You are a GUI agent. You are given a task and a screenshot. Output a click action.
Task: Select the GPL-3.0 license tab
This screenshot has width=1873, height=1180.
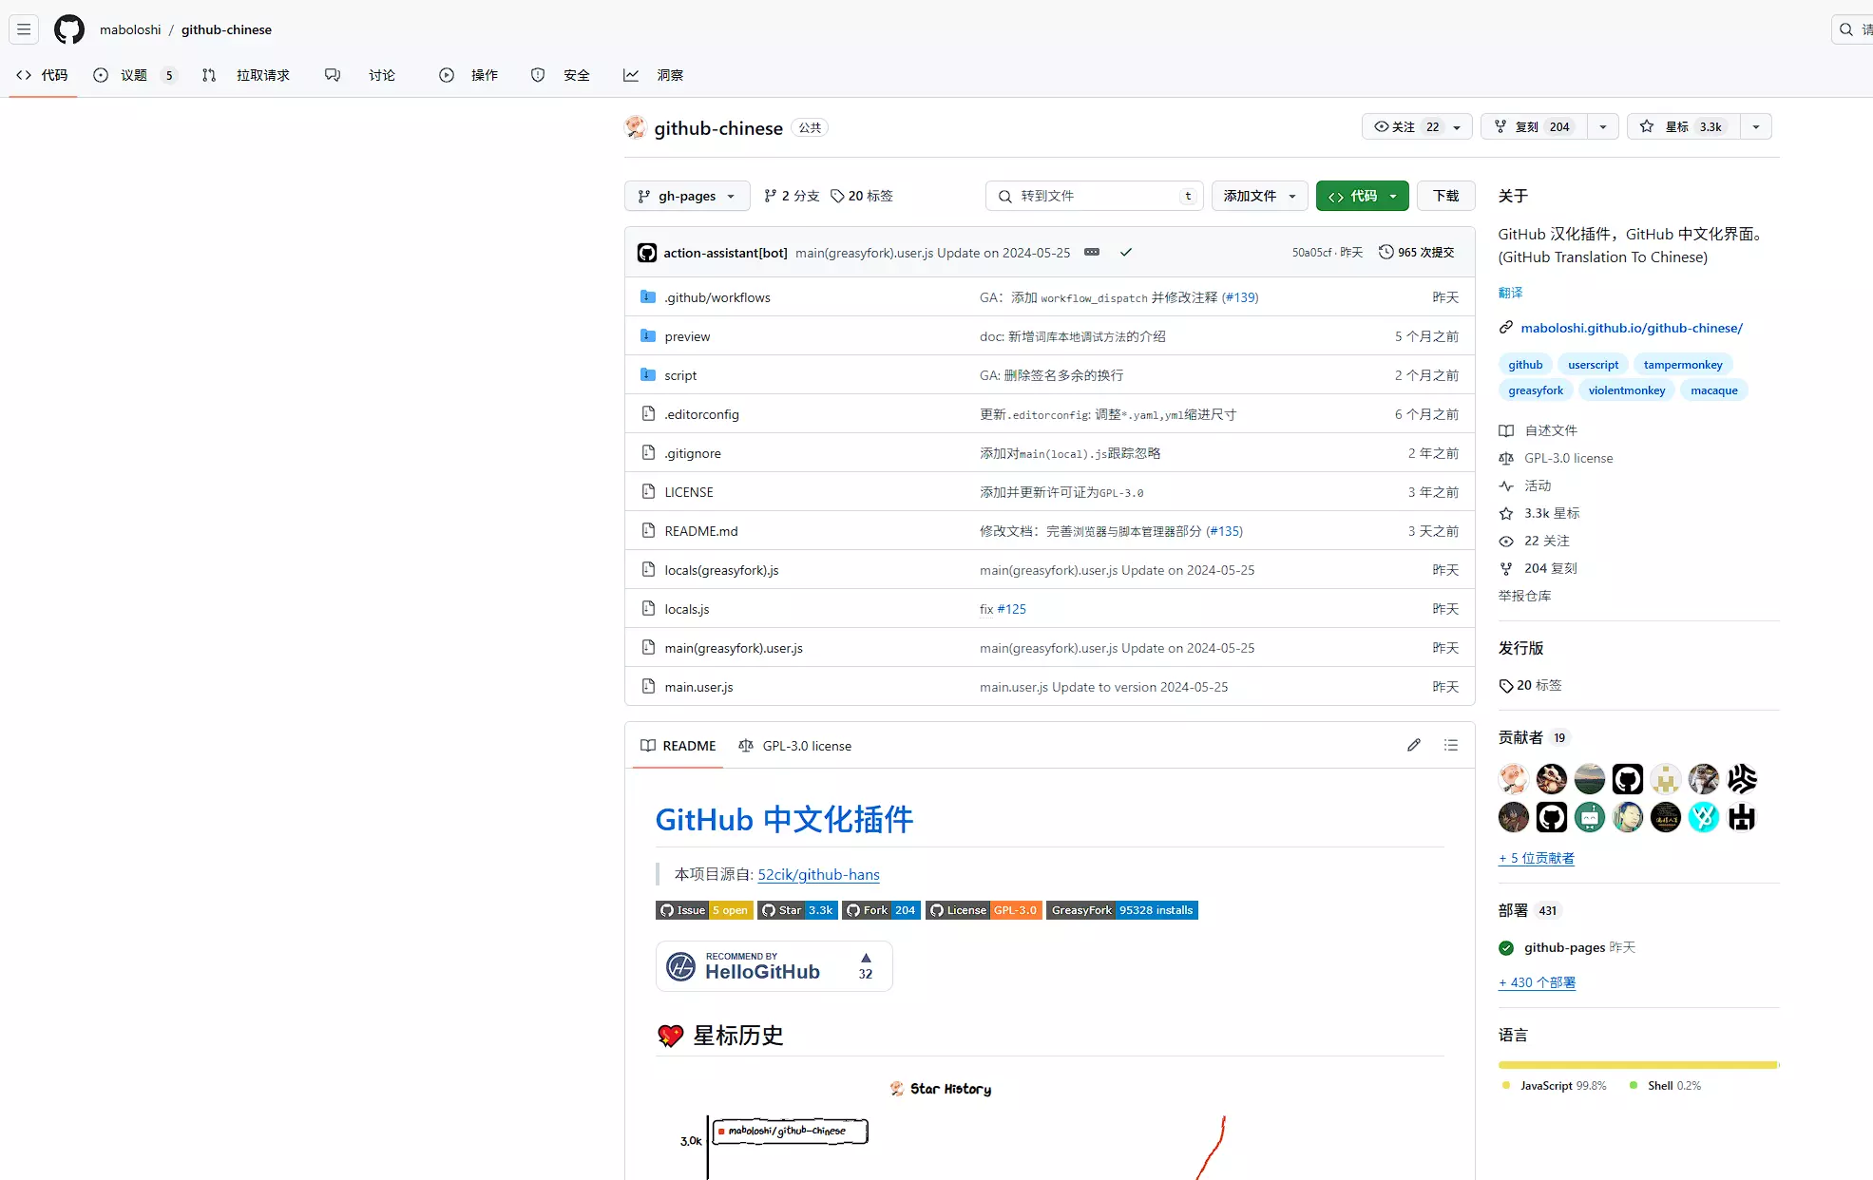[795, 746]
